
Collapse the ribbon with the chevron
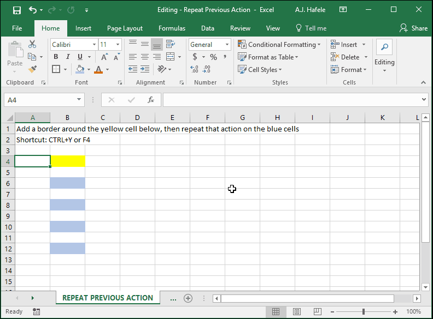click(423, 82)
